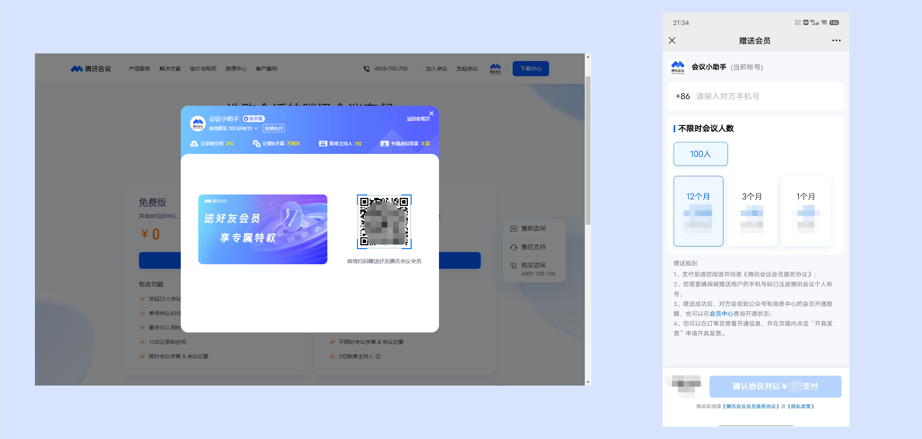Click the 联席主持人 feature icon
Image resolution: width=922 pixels, height=439 pixels.
[323, 144]
